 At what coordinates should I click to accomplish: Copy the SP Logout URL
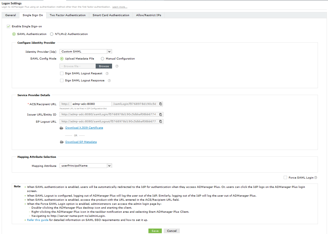coord(161,122)
